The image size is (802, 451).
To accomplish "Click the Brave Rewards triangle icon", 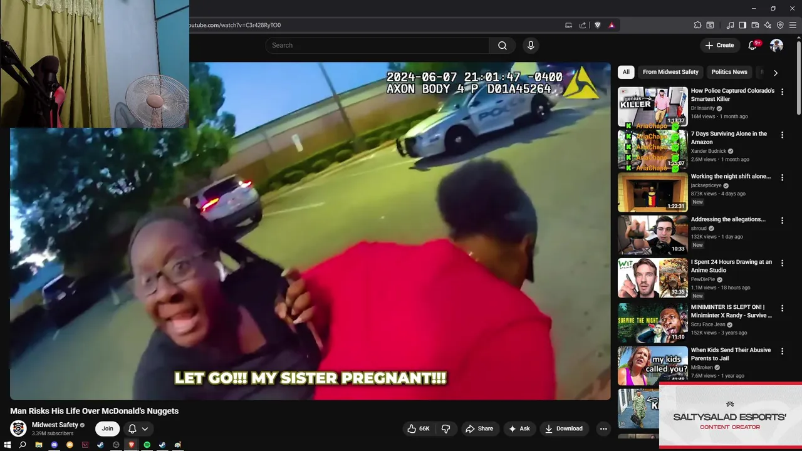I will 612,25.
